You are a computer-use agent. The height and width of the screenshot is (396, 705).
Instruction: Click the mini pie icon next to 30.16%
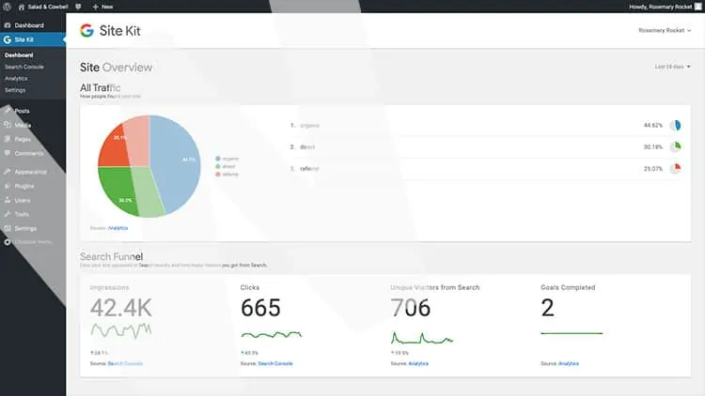(x=675, y=146)
